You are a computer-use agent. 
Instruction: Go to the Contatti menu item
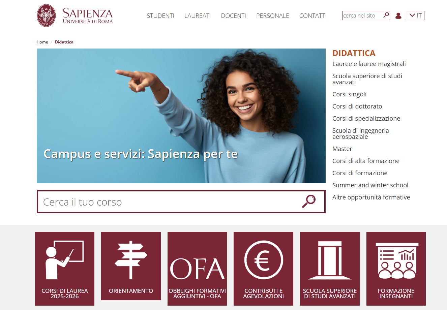(313, 15)
